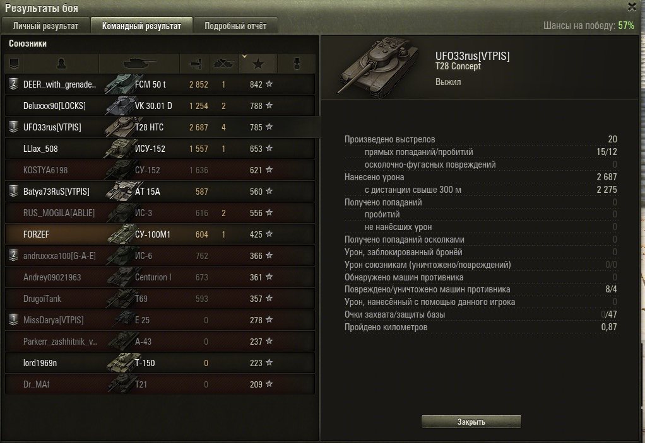The image size is (645, 443).
Task: Select the Командный результат tab
Action: [141, 25]
